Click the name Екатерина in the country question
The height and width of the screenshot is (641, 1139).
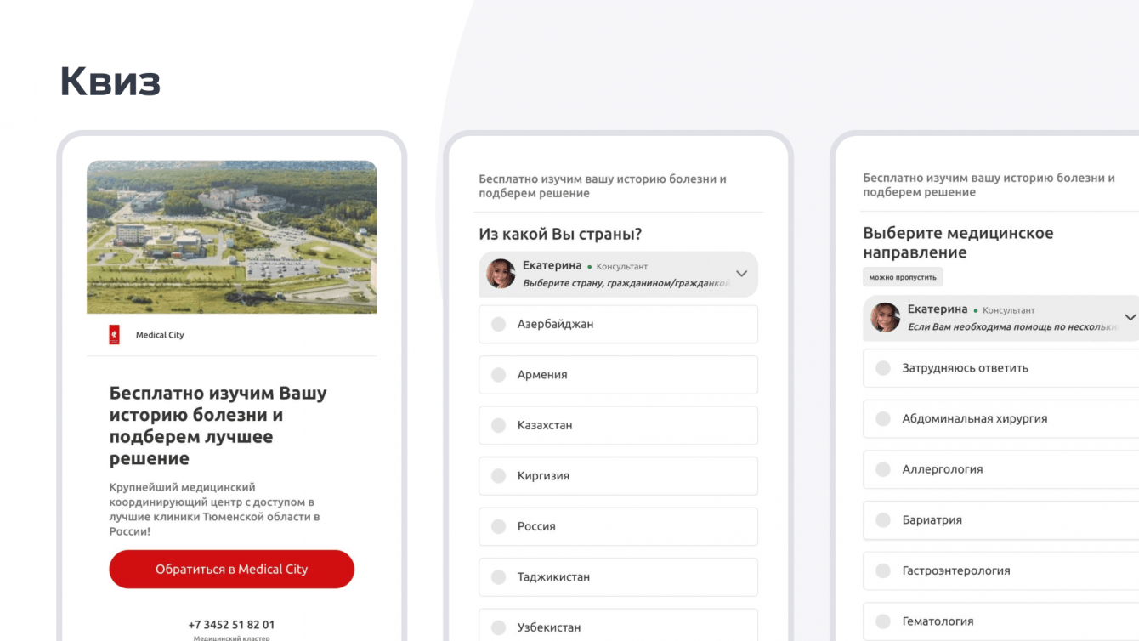(x=552, y=265)
